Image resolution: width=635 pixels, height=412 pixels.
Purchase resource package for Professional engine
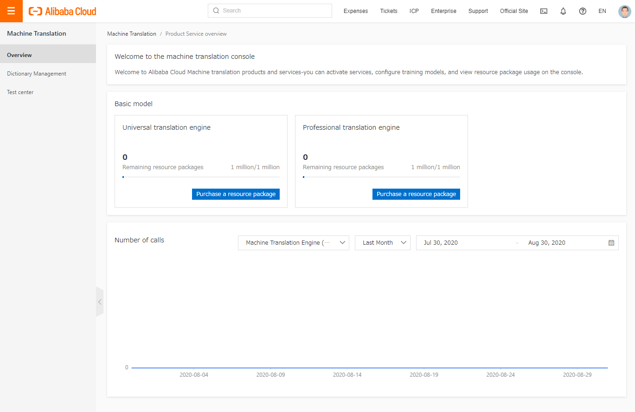[x=416, y=194]
